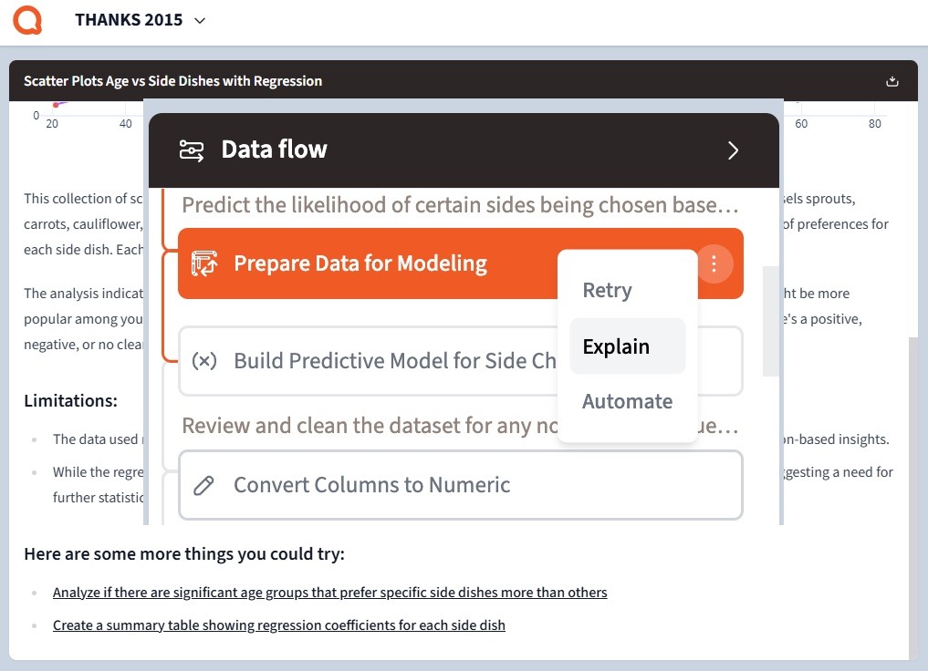Select Automate from the context menu
The image size is (928, 671).
(x=627, y=401)
